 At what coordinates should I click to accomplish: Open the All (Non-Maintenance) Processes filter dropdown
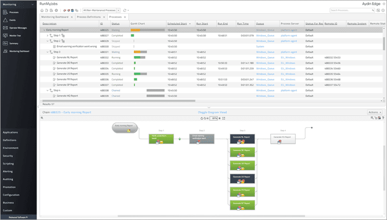[x=119, y=10]
